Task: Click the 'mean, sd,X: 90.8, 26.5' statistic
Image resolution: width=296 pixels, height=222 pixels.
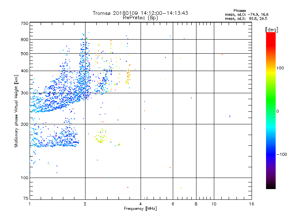Action: 246,18
